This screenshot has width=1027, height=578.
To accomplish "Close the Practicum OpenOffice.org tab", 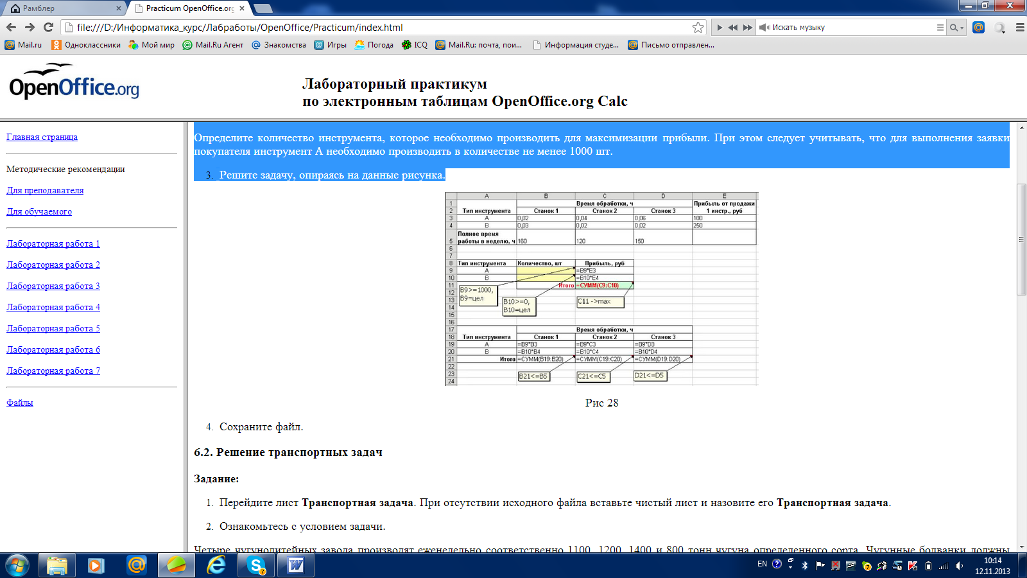I will pos(242,8).
